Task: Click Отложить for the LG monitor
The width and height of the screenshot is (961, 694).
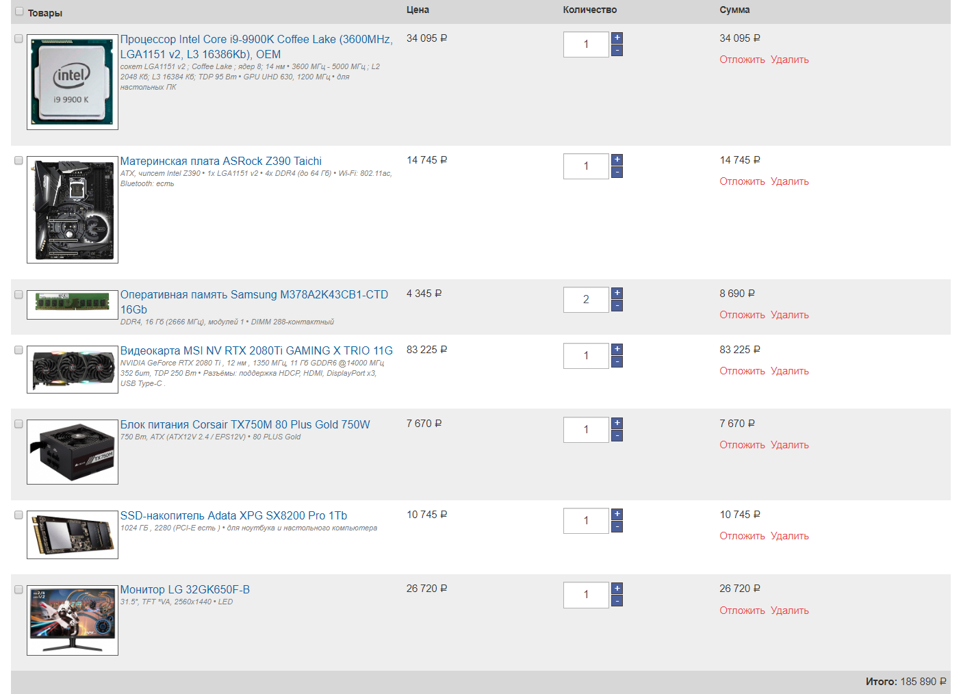Action: coord(742,611)
